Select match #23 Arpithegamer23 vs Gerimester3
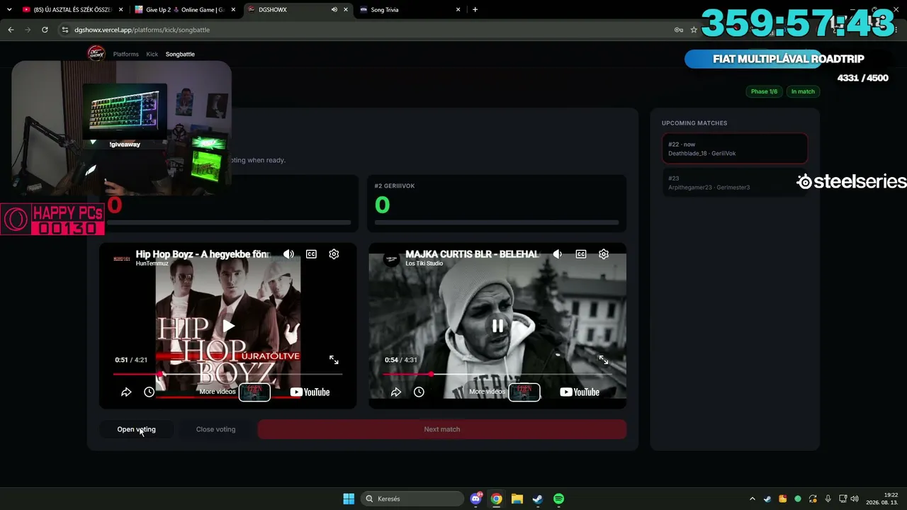907x510 pixels. coord(735,183)
